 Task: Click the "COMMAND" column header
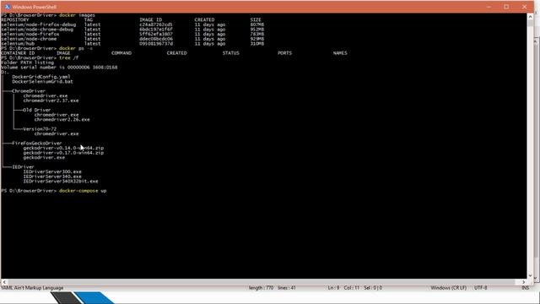(121, 53)
